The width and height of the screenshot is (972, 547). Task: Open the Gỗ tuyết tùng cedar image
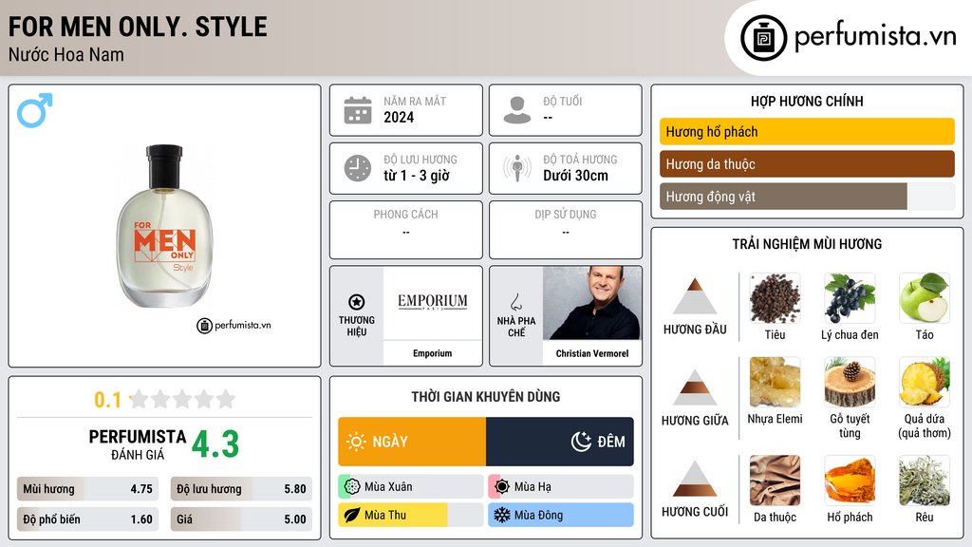click(x=850, y=382)
